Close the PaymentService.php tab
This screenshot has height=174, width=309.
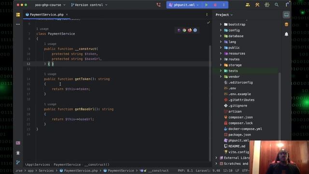(x=67, y=14)
